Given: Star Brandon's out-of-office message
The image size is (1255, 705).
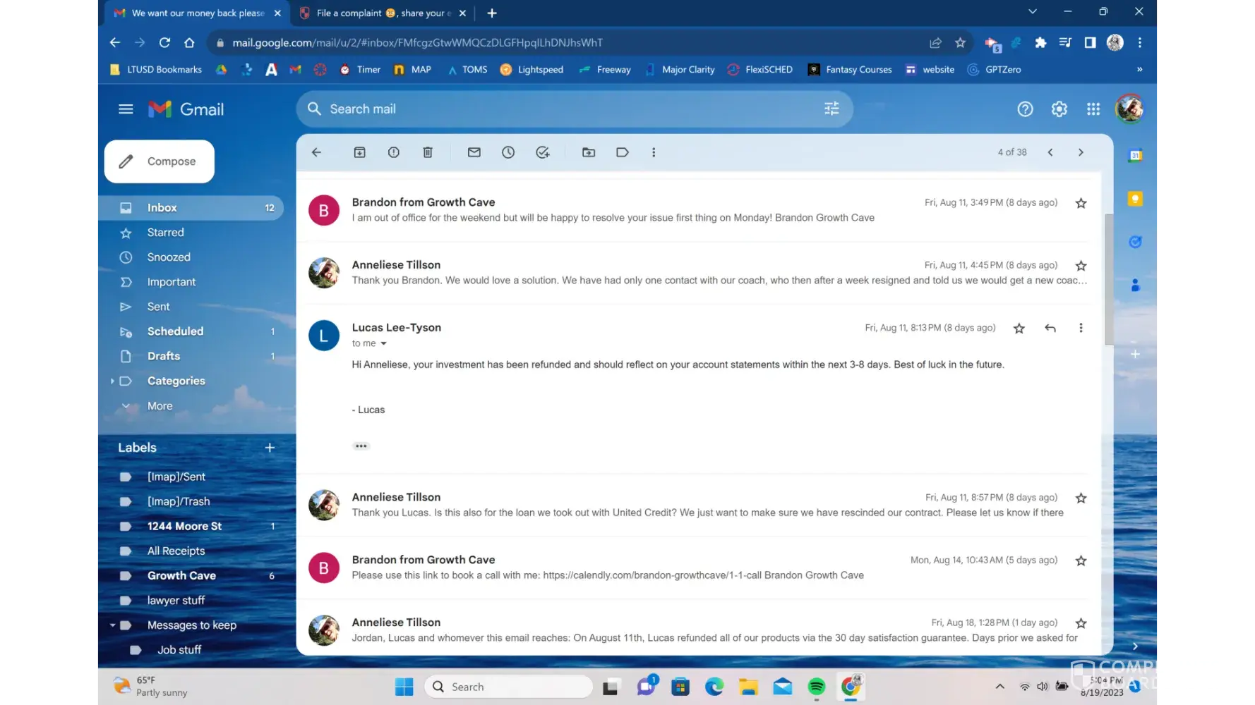Looking at the screenshot, I should [x=1080, y=203].
